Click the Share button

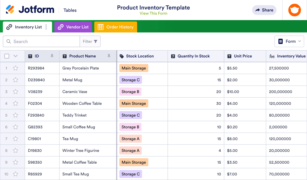(264, 10)
